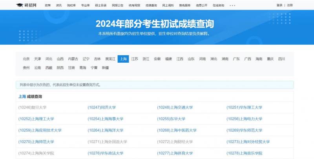This screenshot has width=314, height=159.
Task: Click the (10270)上海师范大学 link
Action: pyautogui.click(x=36, y=142)
